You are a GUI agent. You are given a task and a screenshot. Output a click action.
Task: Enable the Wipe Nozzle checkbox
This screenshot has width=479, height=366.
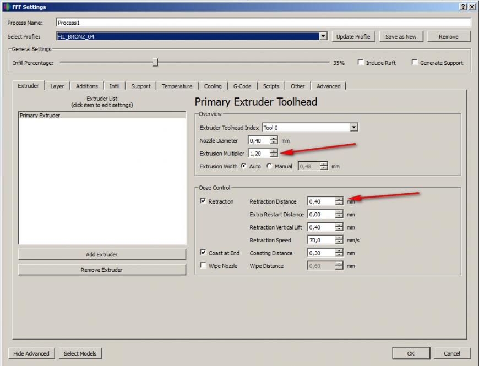point(203,265)
